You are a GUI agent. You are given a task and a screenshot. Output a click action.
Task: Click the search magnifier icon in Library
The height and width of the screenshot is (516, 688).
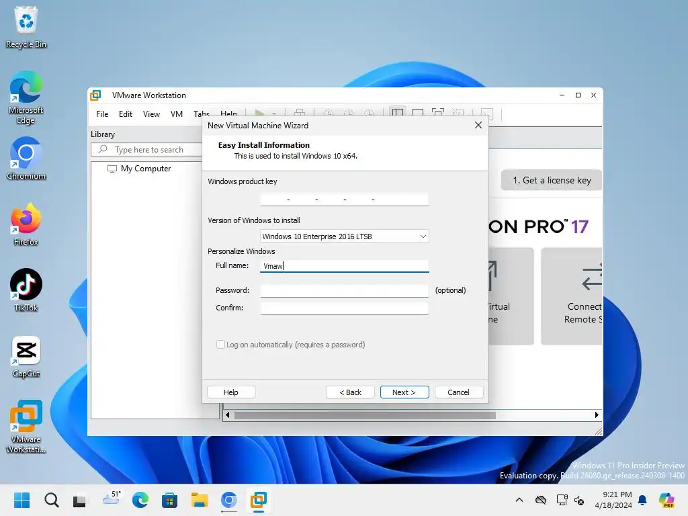point(103,149)
